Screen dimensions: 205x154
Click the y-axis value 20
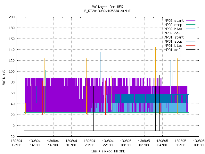click(x=12, y=115)
